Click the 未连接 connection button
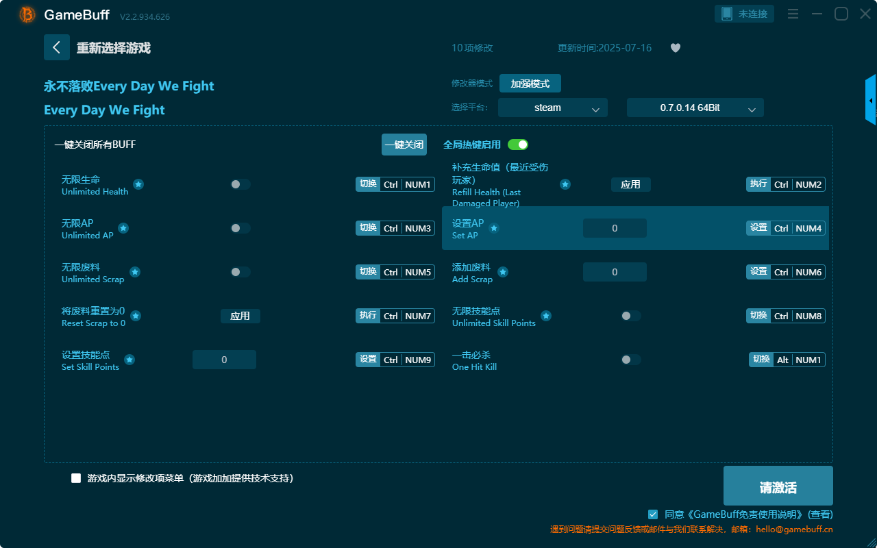 [745, 14]
